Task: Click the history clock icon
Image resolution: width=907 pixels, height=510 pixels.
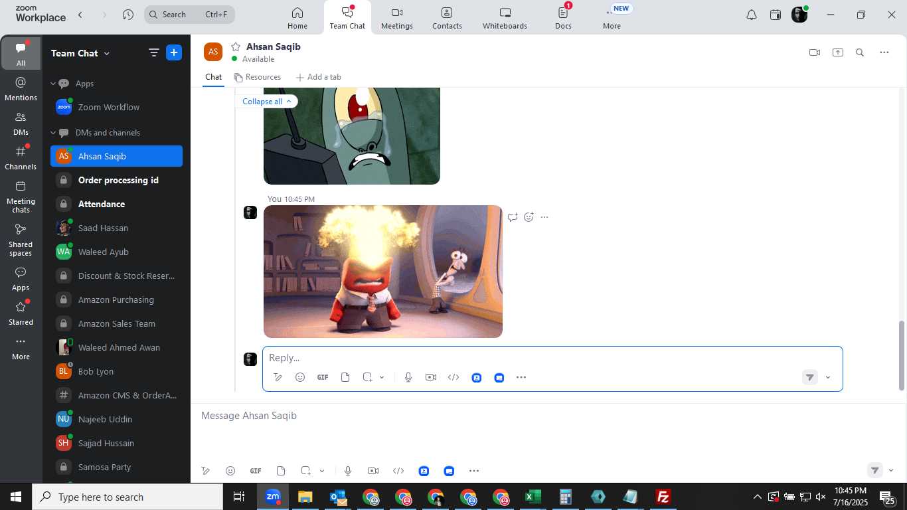Action: coord(128,15)
